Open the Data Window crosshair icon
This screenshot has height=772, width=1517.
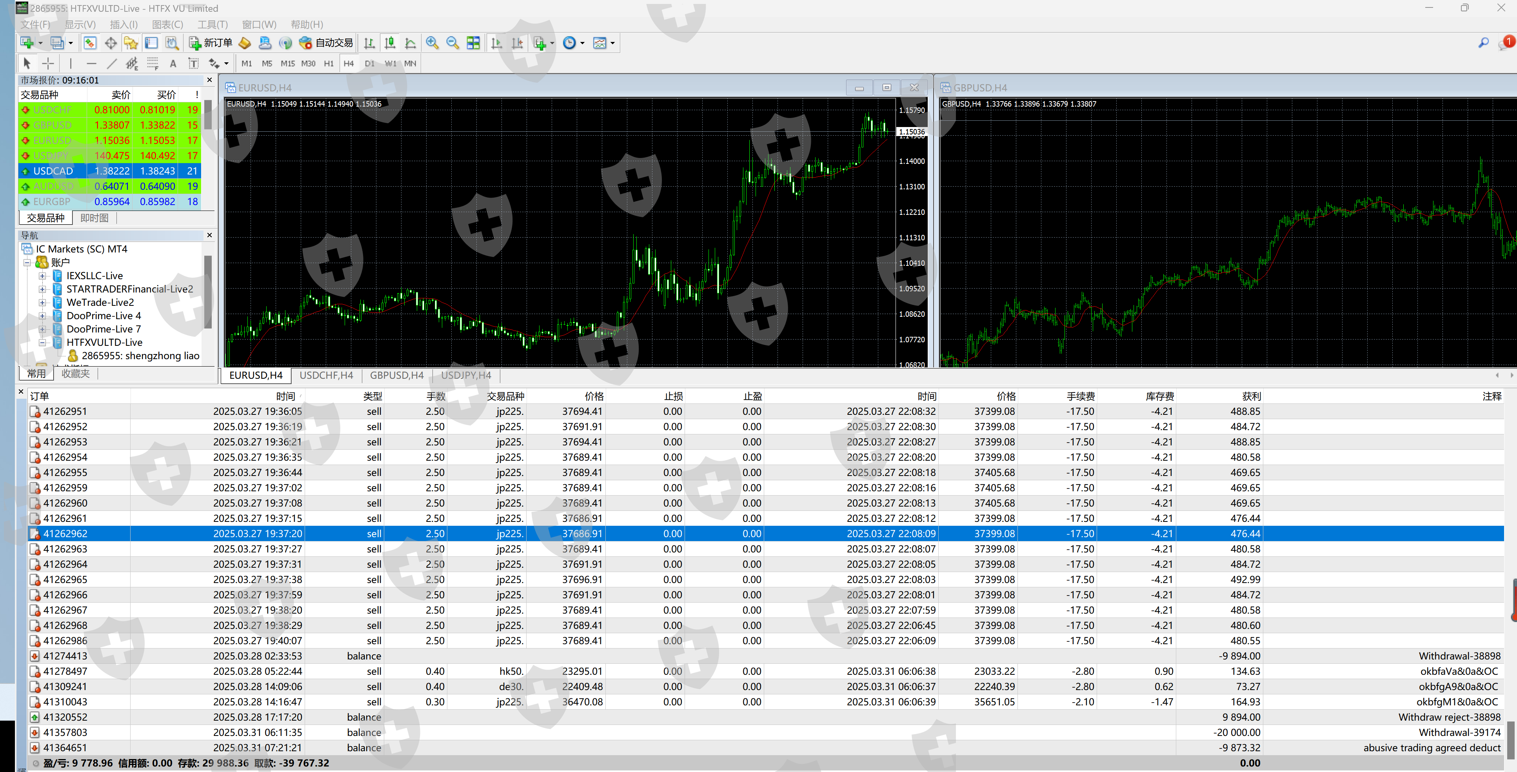click(x=110, y=43)
